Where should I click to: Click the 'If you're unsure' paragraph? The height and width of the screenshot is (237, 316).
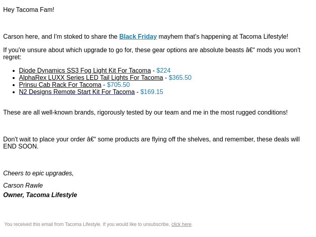[x=152, y=54]
